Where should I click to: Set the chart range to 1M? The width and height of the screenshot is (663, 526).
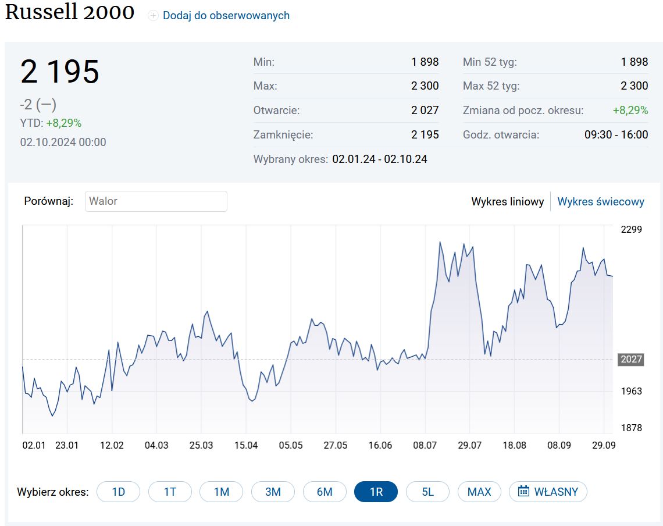(221, 492)
